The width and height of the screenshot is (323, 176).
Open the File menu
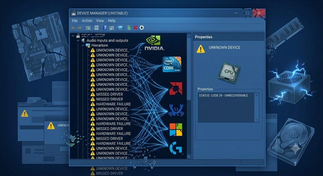click(75, 20)
